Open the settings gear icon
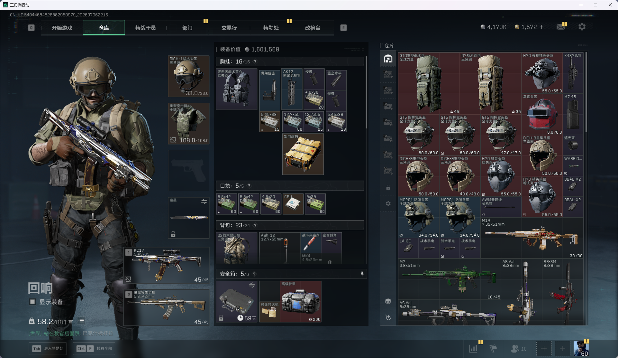 click(x=582, y=27)
